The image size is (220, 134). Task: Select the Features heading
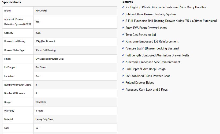point(127,2)
